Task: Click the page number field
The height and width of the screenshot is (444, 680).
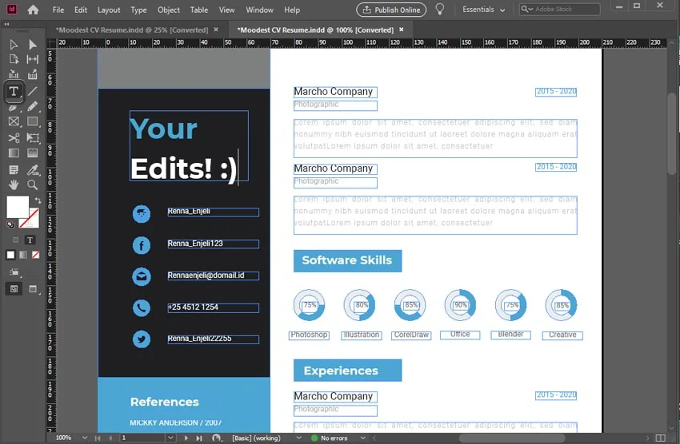Action: click(142, 438)
